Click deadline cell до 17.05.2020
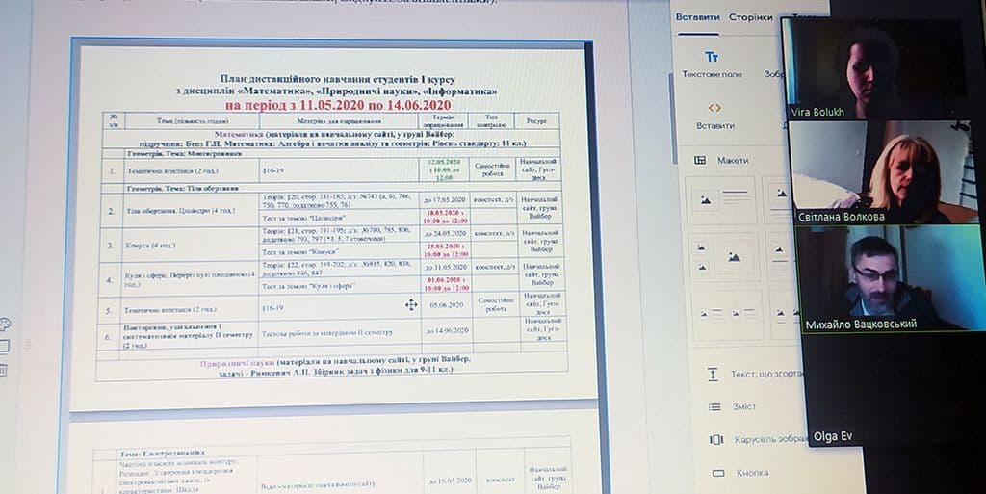986x494 pixels. (445, 200)
